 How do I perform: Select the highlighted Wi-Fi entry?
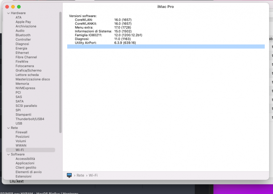30,150
